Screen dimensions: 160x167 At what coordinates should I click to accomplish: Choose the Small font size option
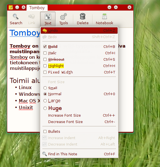(45, 88)
